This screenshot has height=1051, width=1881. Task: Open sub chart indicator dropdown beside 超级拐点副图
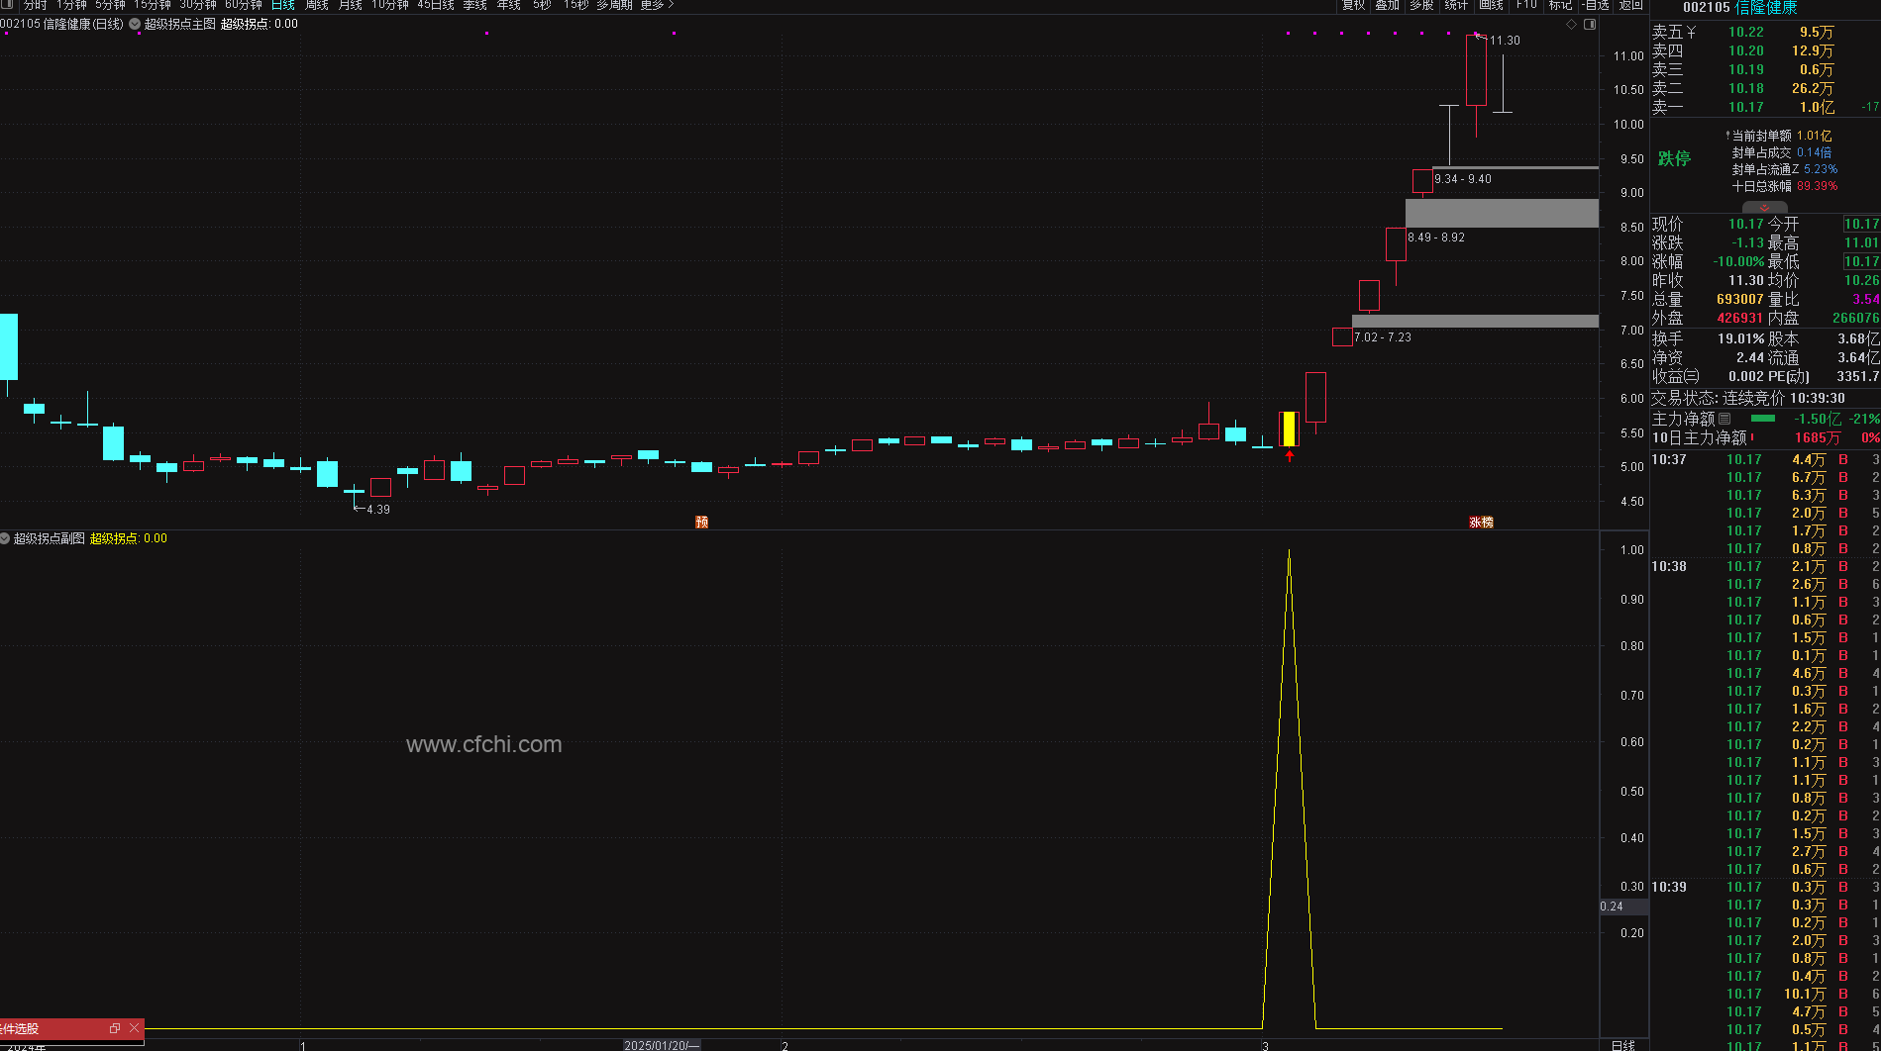coord(5,538)
